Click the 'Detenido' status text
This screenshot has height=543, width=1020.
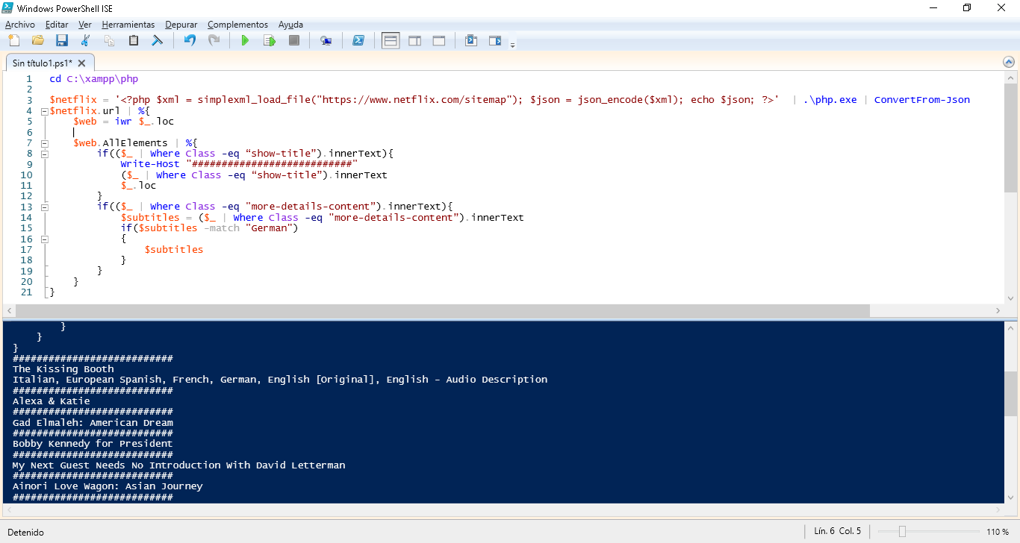25,533
